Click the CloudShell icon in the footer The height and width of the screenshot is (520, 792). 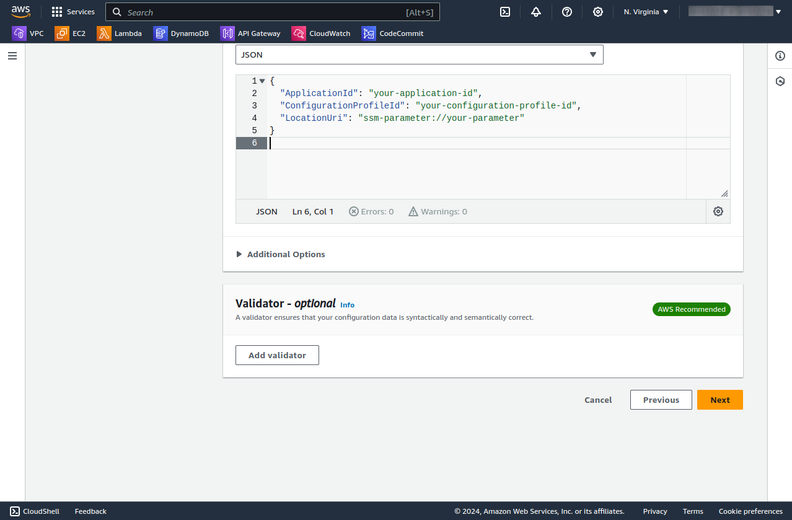[x=15, y=511]
